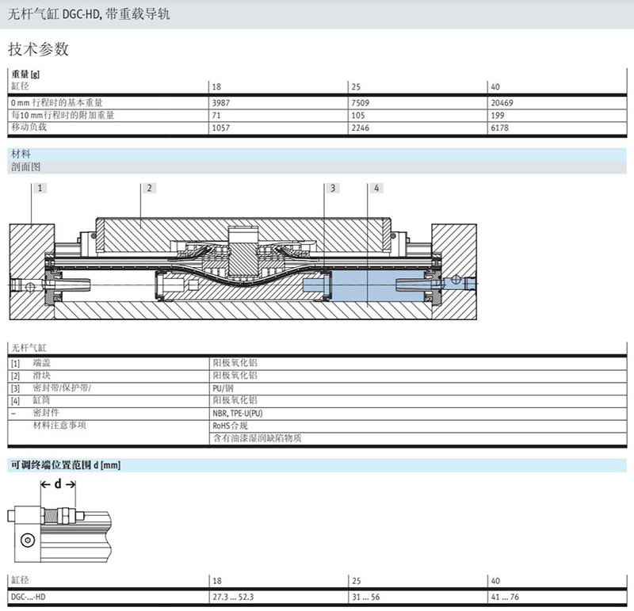Click the basic weight value 3987
The image size is (634, 611).
click(221, 103)
